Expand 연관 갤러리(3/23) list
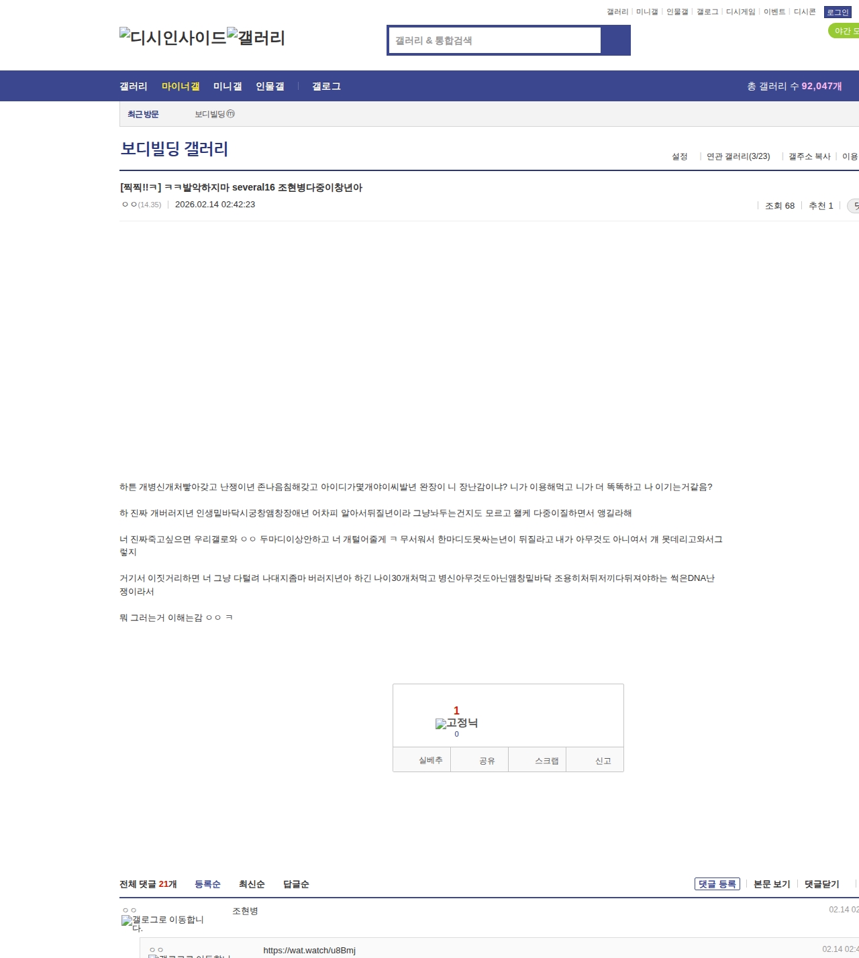 tap(738, 156)
